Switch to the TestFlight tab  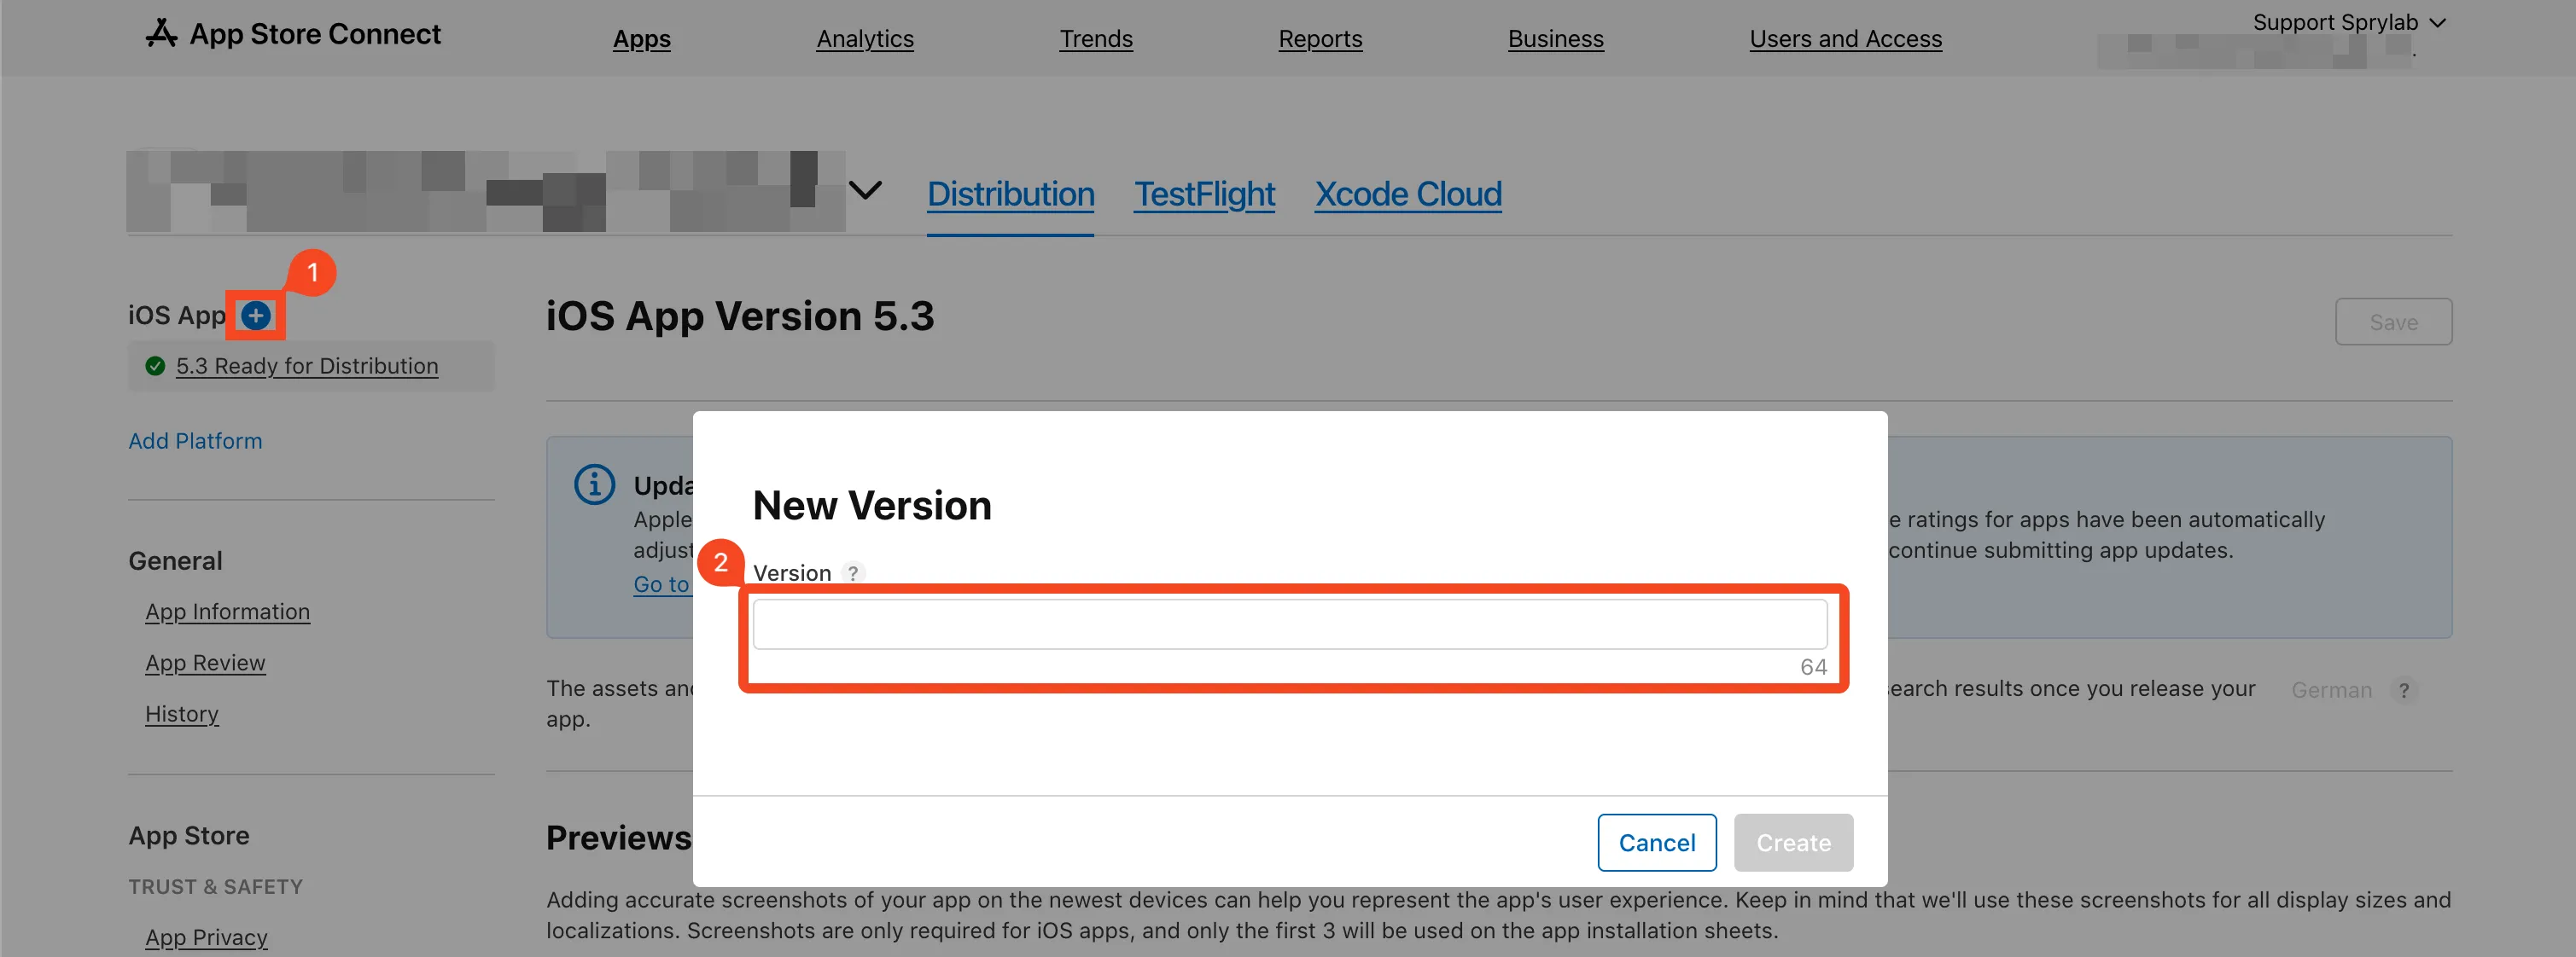[1204, 194]
